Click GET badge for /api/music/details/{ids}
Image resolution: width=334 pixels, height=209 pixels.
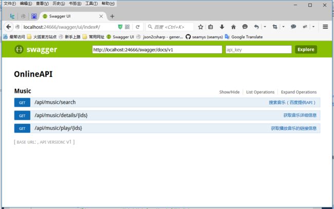[22, 116]
